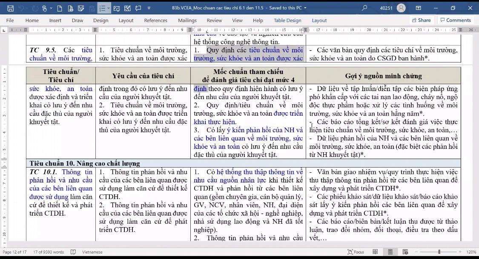The width and height of the screenshot is (479, 259).
Task: Click the 'Mốc chuẩn tham chiếu' header cell
Action: tap(248, 76)
